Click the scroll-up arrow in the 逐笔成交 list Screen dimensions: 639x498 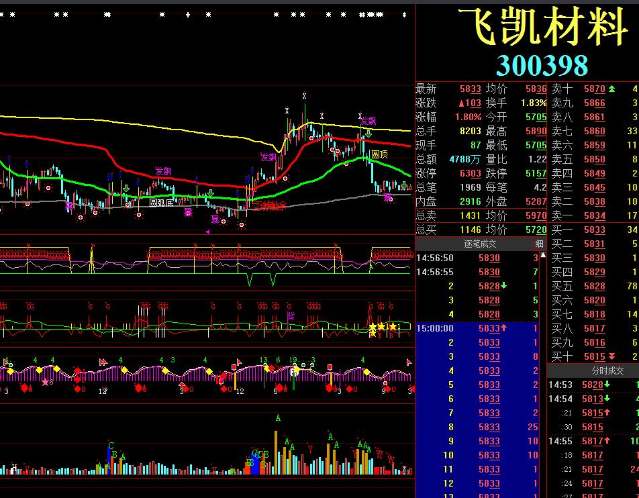tap(543, 256)
